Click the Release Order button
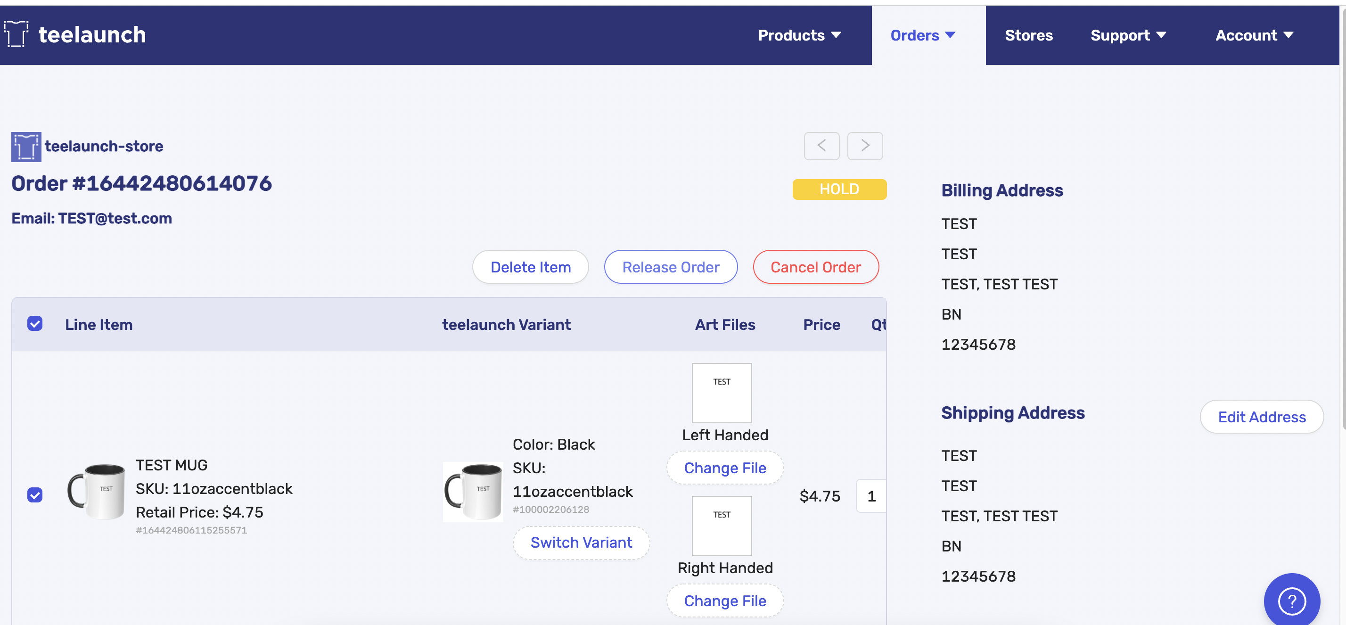Image resolution: width=1346 pixels, height=625 pixels. (670, 267)
